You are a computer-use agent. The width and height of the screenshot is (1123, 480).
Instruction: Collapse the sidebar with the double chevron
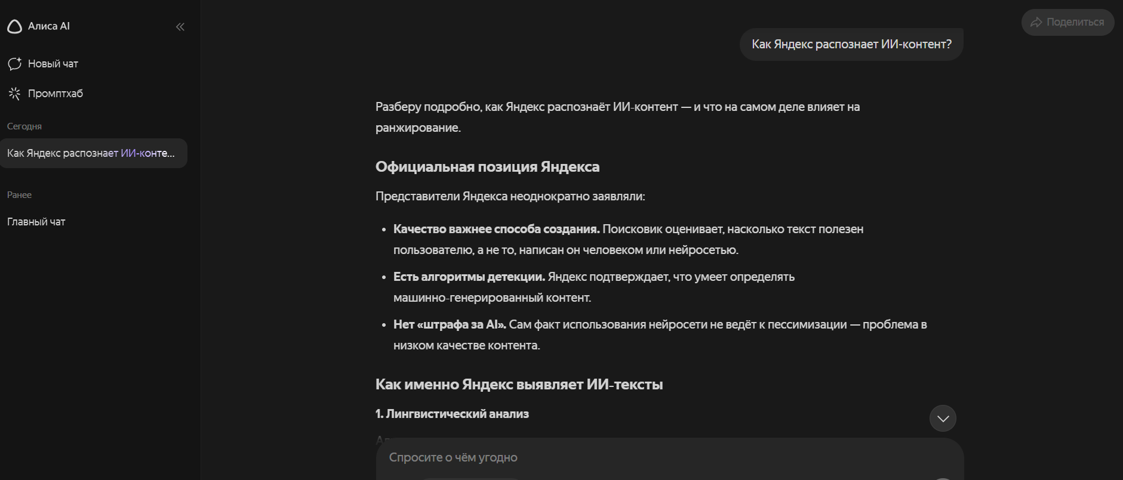180,27
